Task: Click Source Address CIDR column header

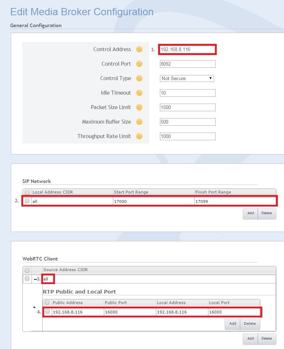Action: [x=159, y=270]
